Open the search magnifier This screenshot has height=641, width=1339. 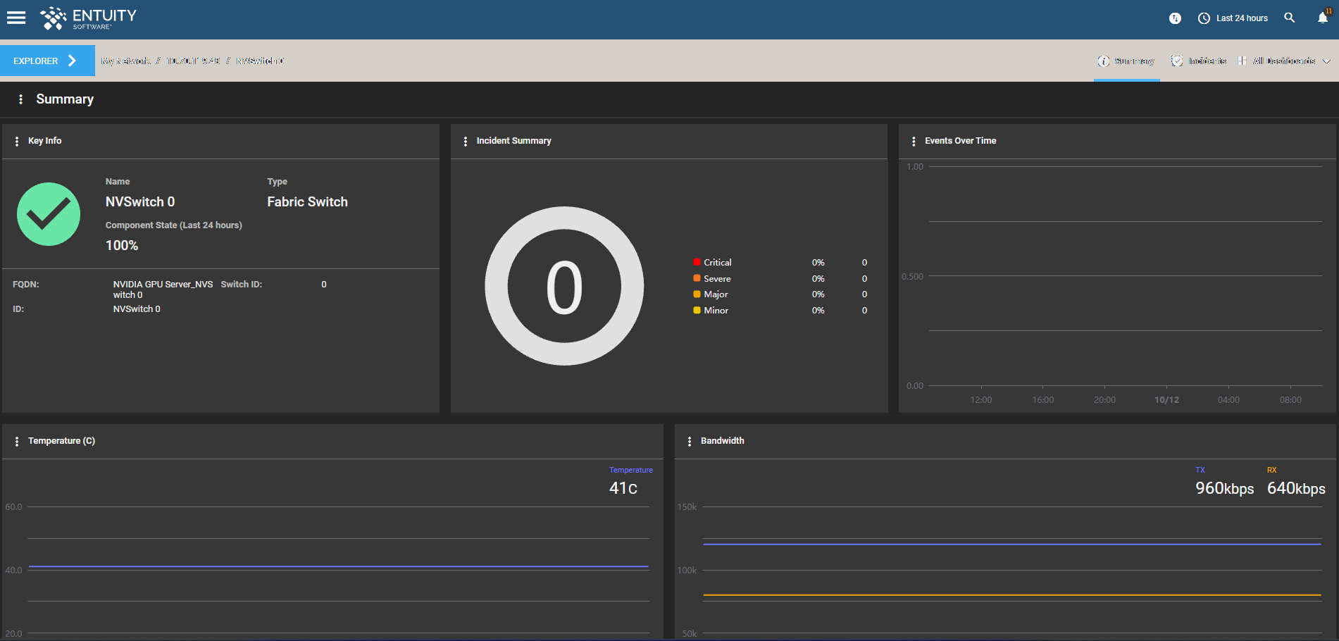pos(1289,18)
